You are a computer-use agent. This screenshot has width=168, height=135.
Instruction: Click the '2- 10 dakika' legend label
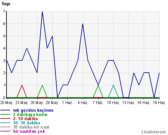pos(25,119)
